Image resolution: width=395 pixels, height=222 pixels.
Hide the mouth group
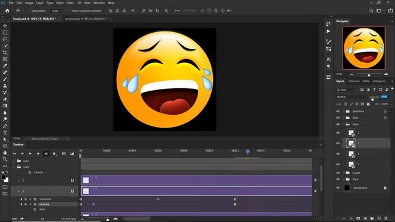pyautogui.click(x=338, y=173)
